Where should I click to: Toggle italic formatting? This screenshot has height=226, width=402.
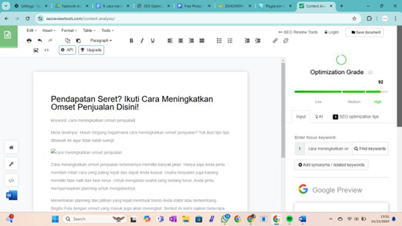[x=142, y=41]
